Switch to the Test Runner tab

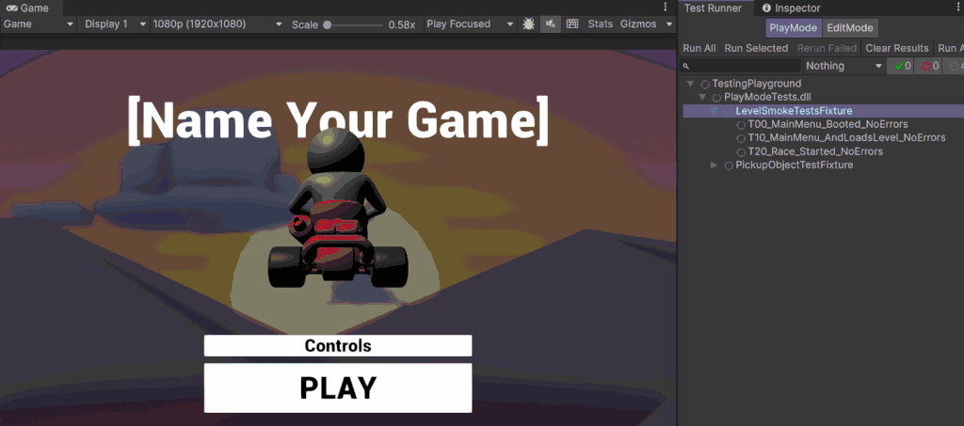pyautogui.click(x=714, y=8)
